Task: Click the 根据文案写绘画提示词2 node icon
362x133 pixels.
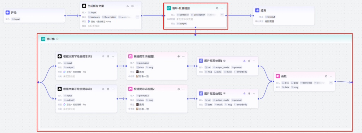Action: [x=59, y=89]
